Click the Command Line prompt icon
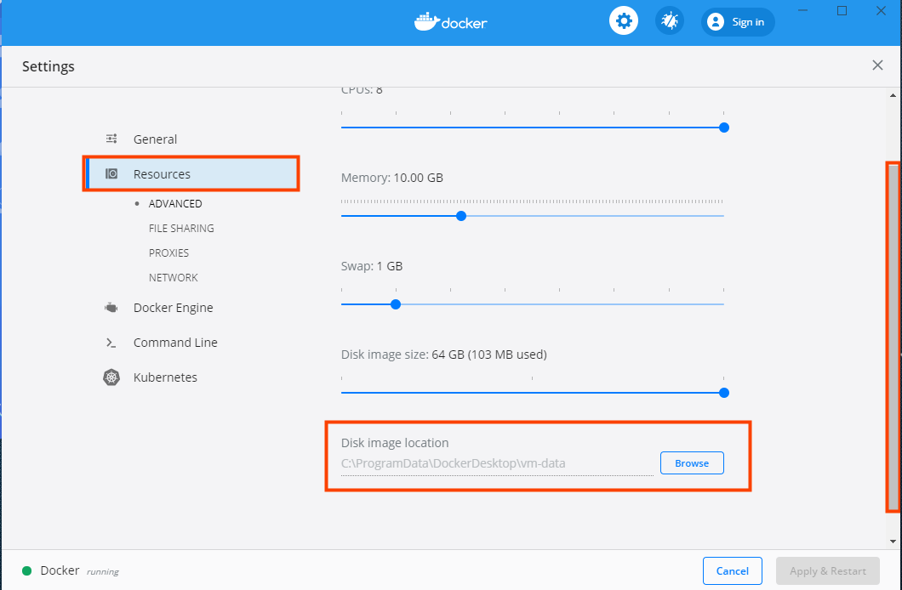Screen dimensions: 902x590 pyautogui.click(x=111, y=343)
